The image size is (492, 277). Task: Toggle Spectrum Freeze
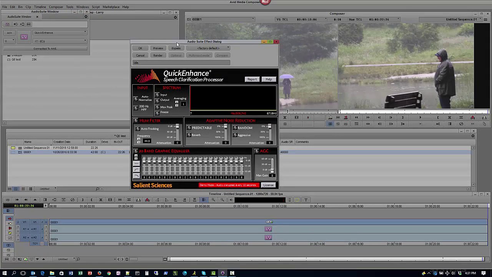coord(157,112)
